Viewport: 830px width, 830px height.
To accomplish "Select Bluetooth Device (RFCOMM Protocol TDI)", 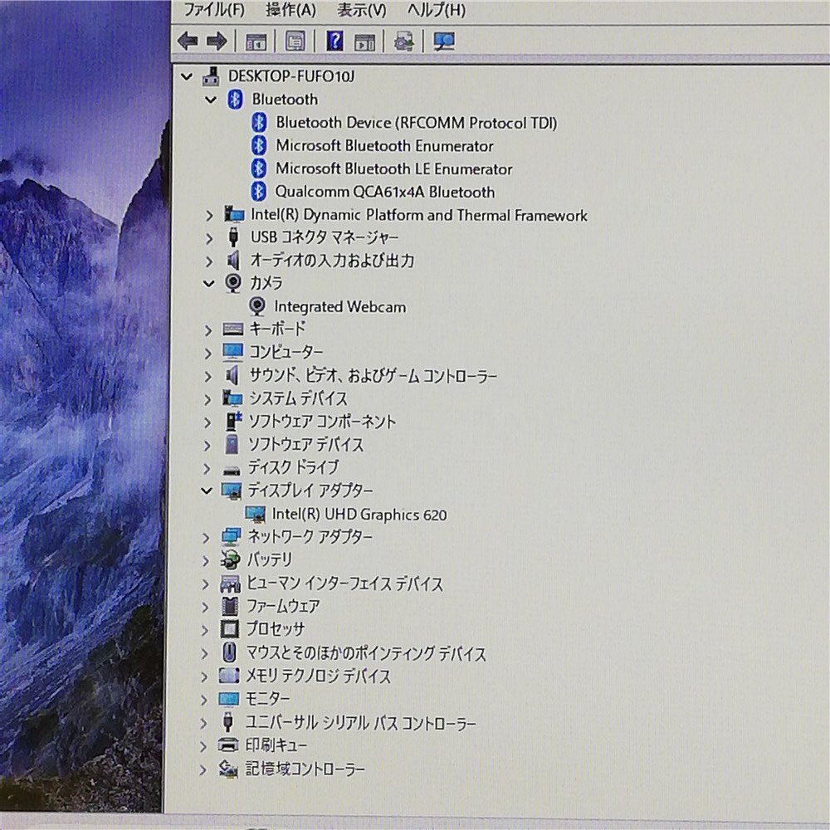I will [416, 123].
